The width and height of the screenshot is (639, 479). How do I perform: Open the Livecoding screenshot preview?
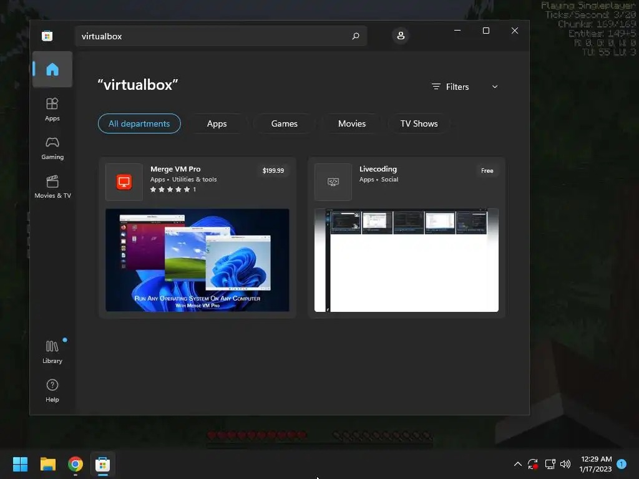[x=406, y=260]
